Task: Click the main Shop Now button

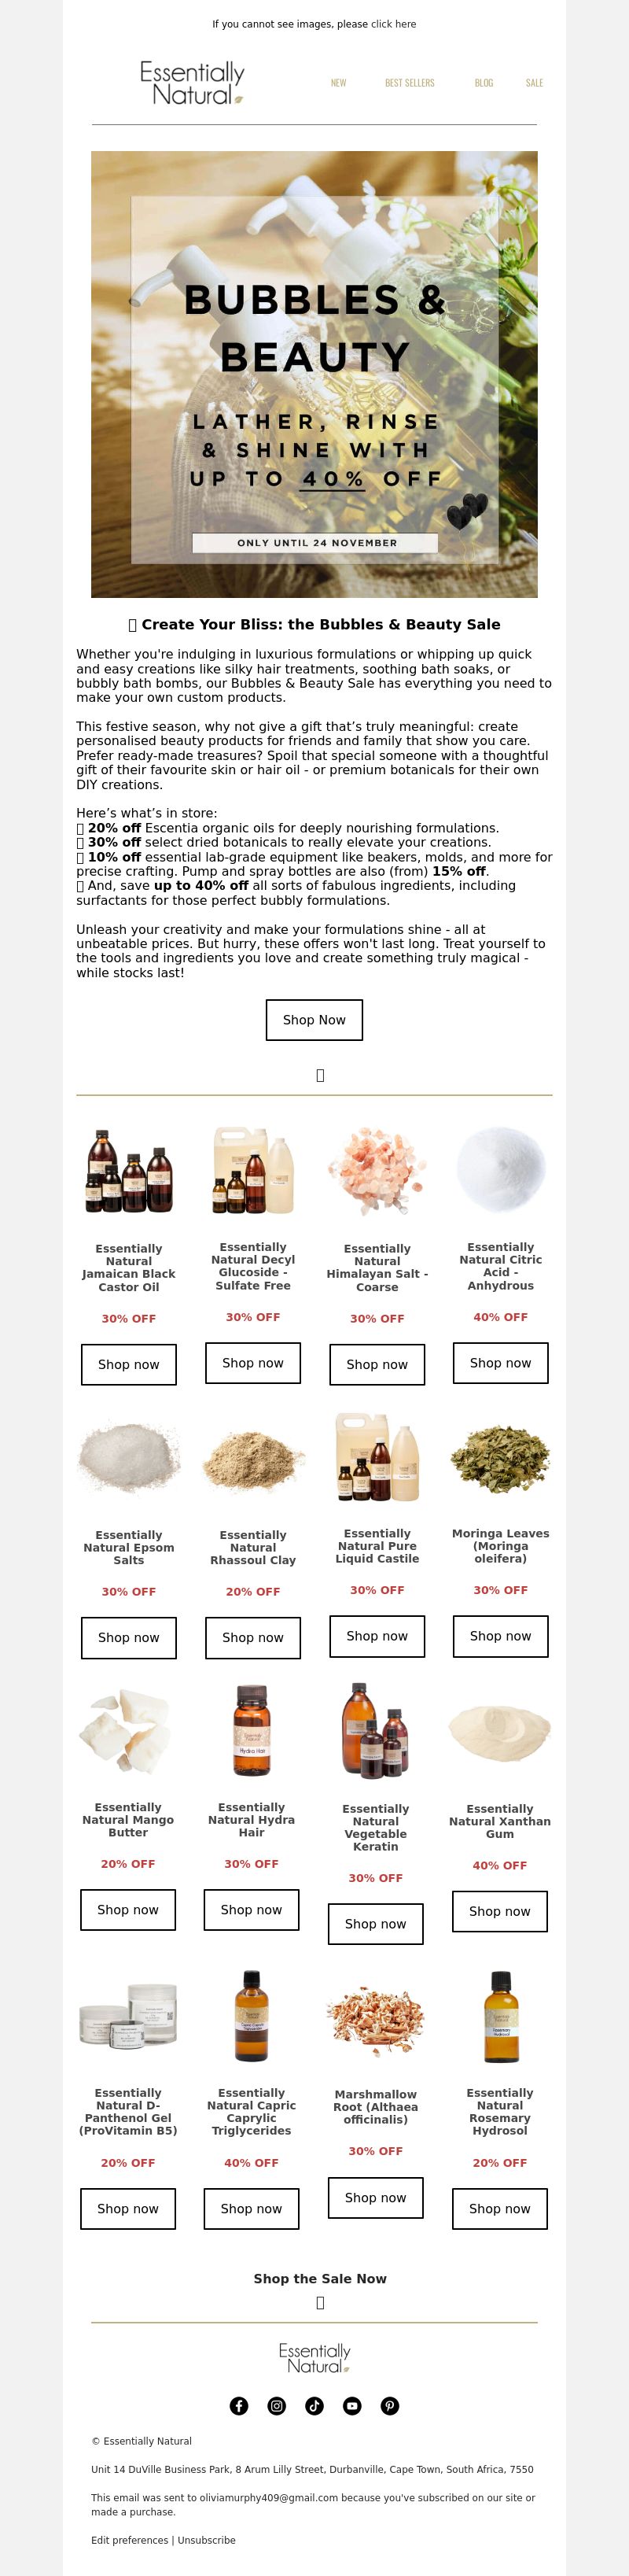Action: point(314,1020)
